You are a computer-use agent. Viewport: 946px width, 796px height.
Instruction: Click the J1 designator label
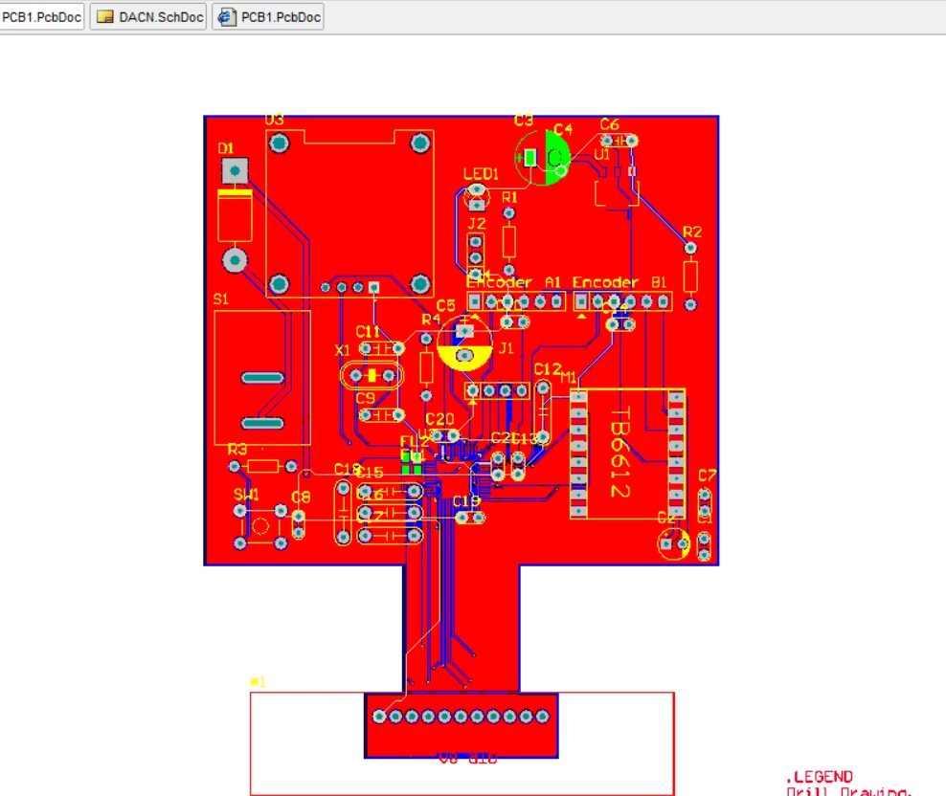click(507, 348)
